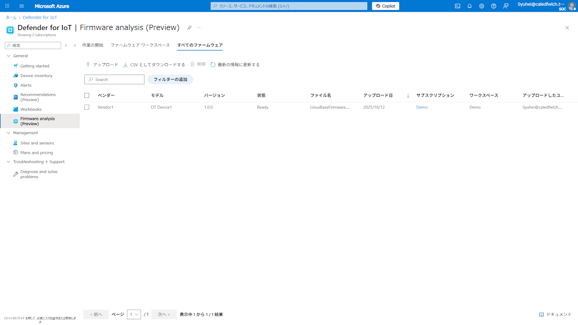Sort by アップロード日 column arrow
Viewport: 578px width, 325px height.
click(x=408, y=95)
